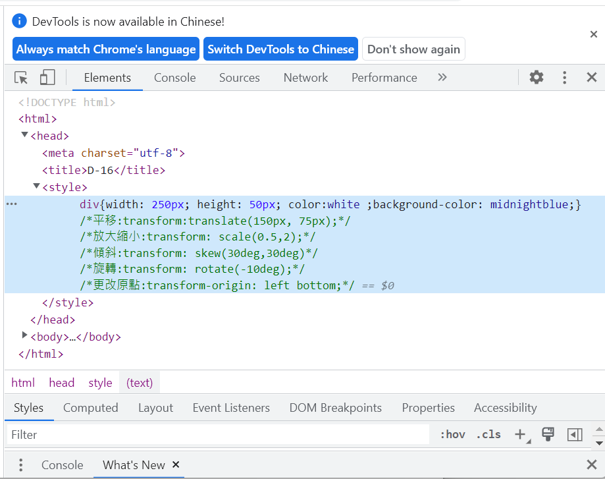Open the Event Listeners tab
The height and width of the screenshot is (479, 605).
click(231, 408)
